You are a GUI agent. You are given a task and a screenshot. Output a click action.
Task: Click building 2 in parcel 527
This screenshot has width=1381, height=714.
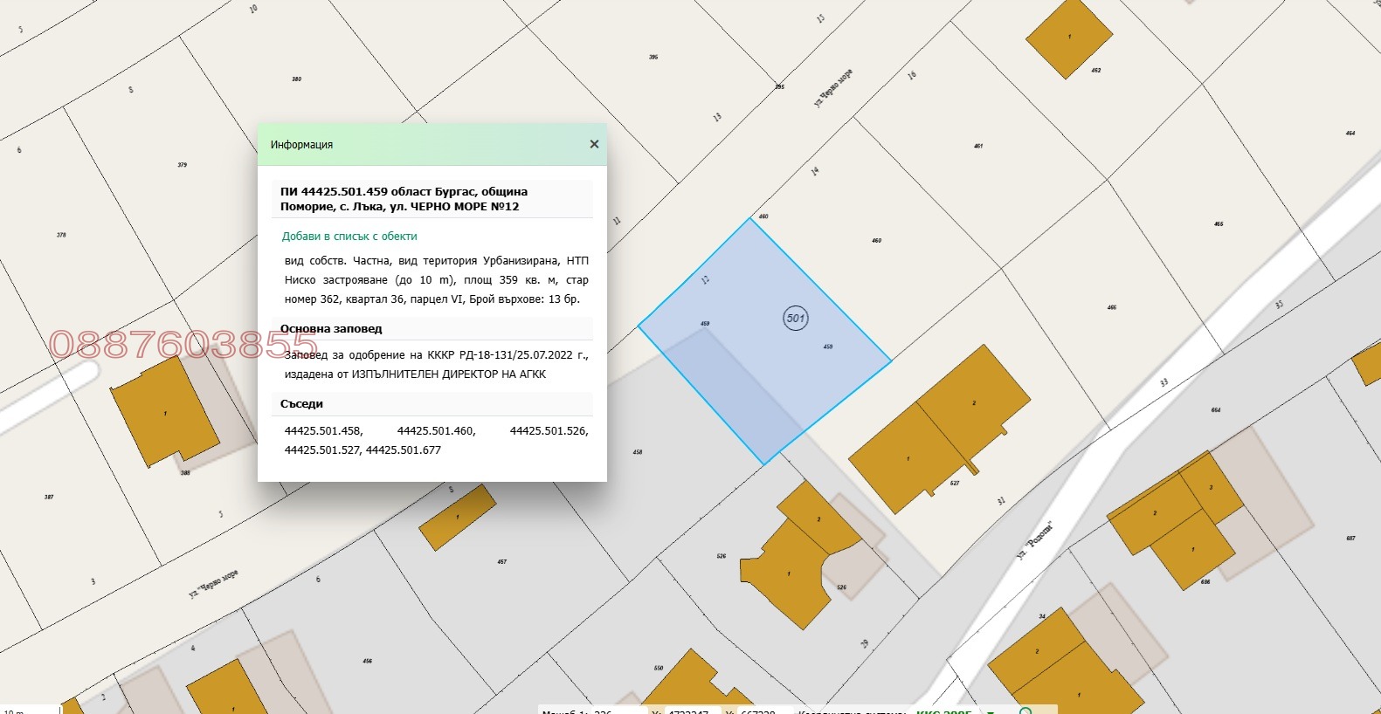(973, 402)
